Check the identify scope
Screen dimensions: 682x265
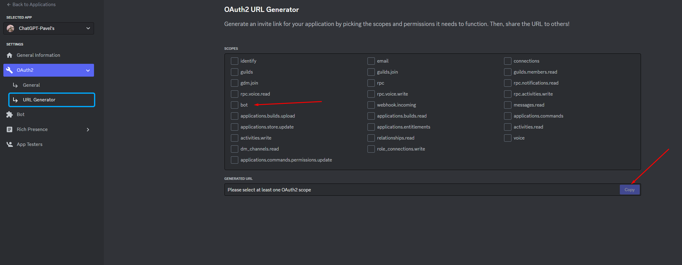click(234, 61)
